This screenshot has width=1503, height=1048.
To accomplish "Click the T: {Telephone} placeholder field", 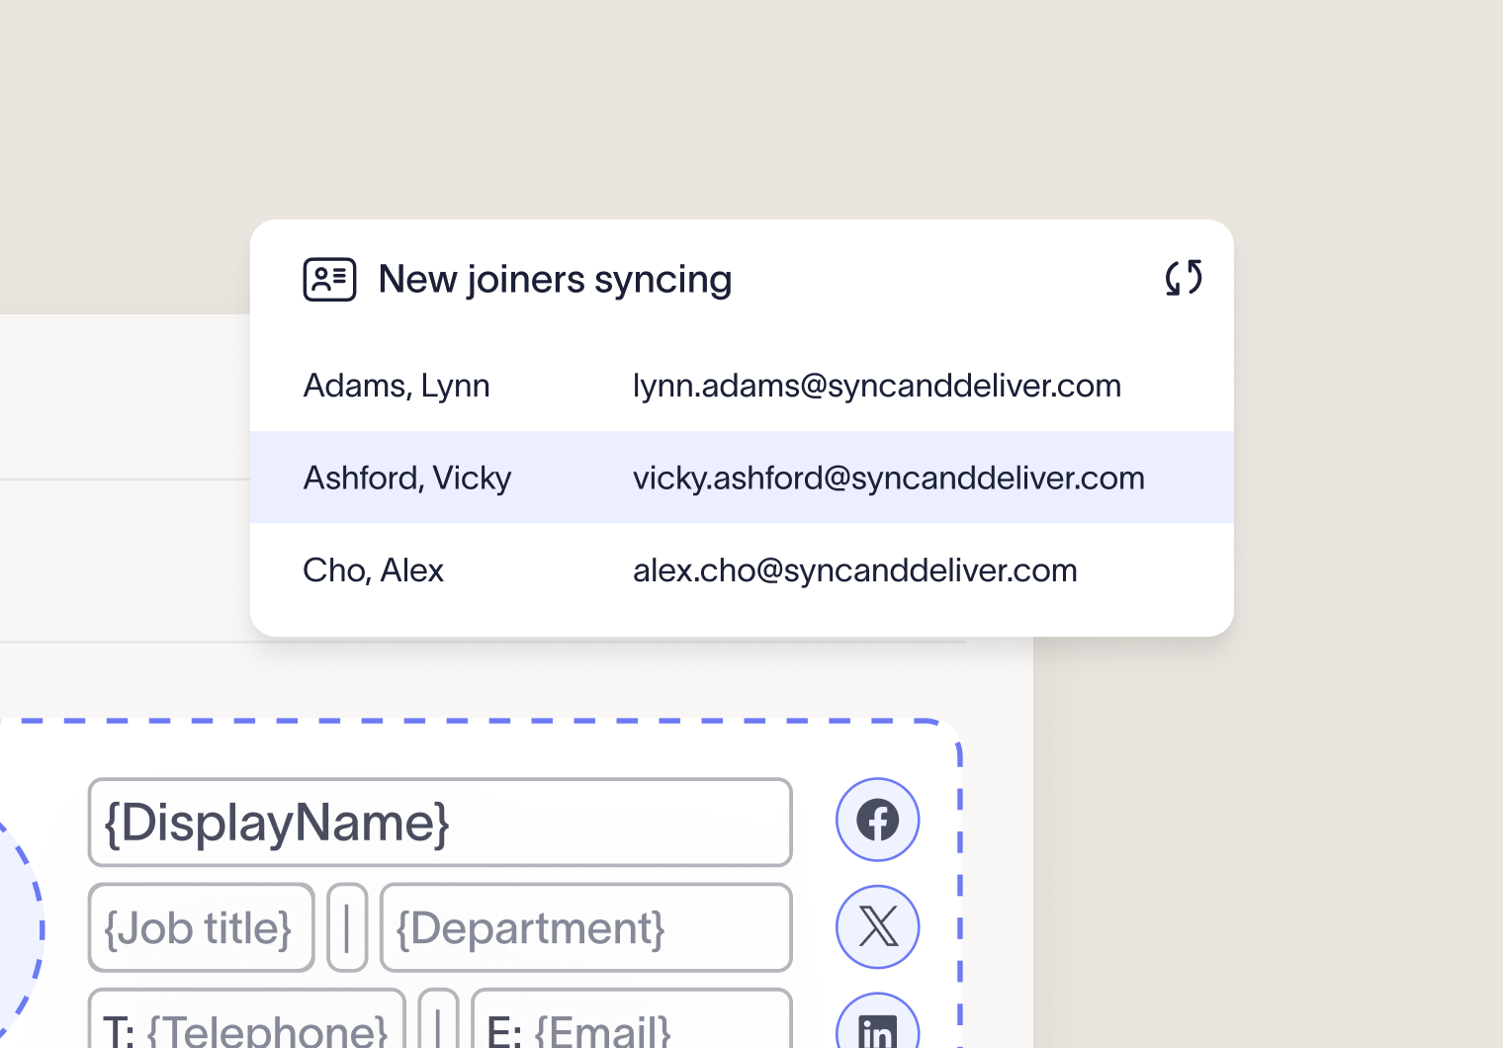I will pyautogui.click(x=246, y=1024).
